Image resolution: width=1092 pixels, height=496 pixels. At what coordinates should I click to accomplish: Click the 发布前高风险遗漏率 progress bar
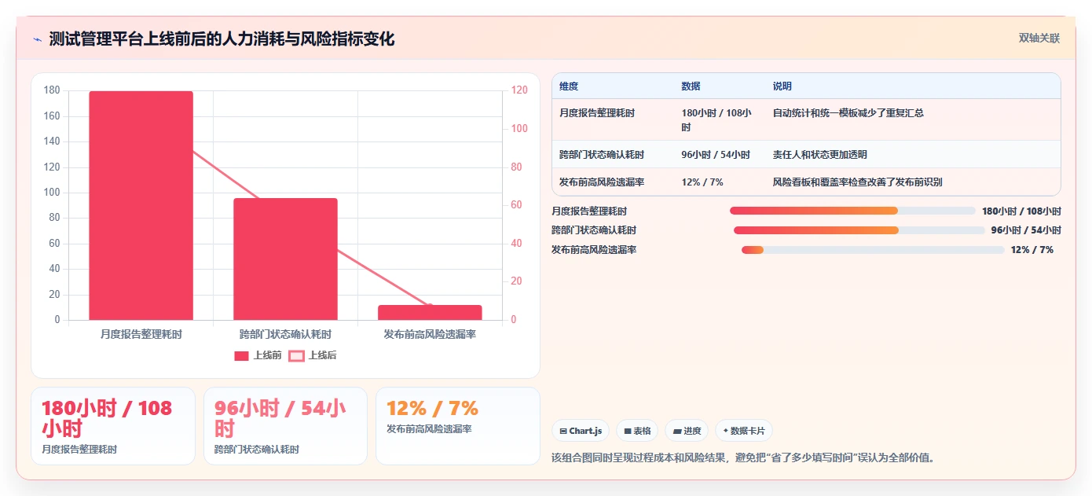click(873, 250)
